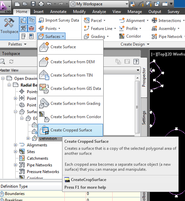Open the Insert ribbon tab
Viewport: 185px width, 201px height.
tap(39, 12)
